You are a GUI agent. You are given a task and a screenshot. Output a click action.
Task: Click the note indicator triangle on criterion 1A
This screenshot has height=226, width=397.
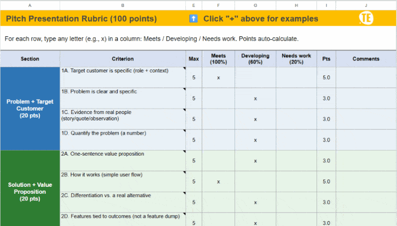[184, 69]
